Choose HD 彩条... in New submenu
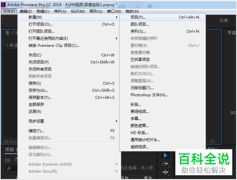This screenshot has width=237, height=180. (163, 133)
